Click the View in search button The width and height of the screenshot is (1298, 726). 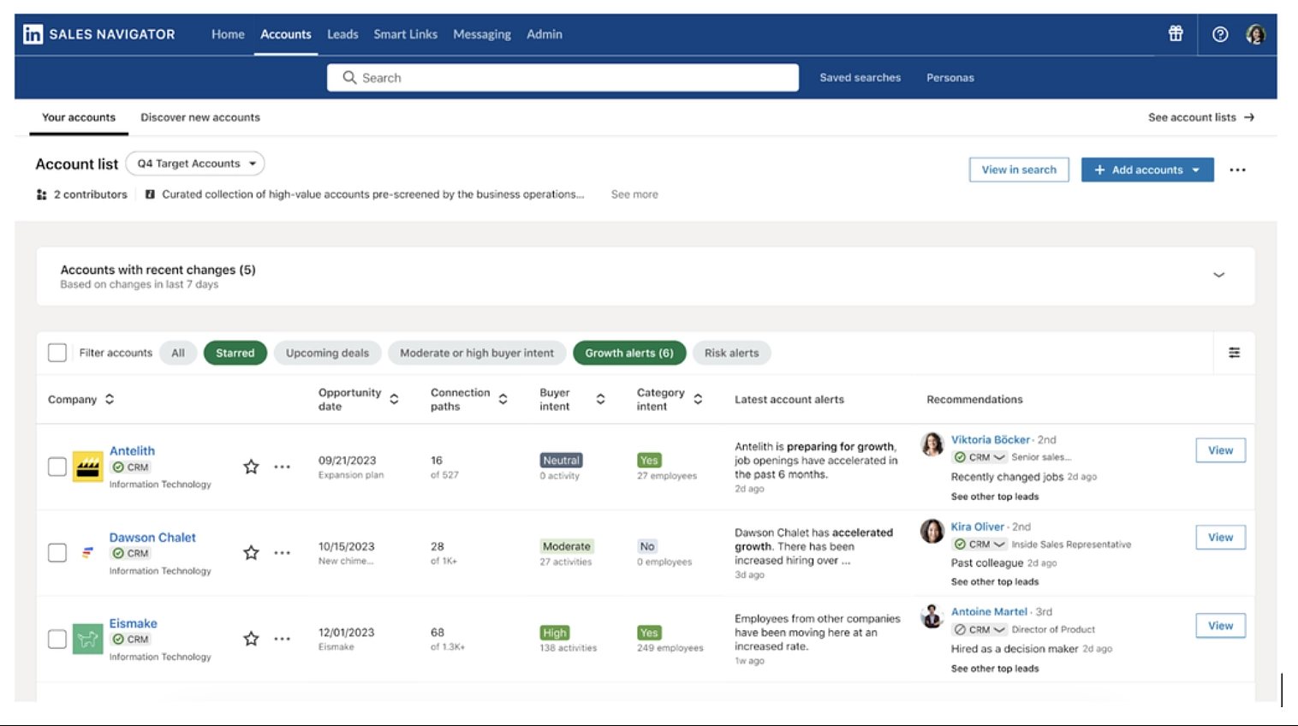[1019, 170]
